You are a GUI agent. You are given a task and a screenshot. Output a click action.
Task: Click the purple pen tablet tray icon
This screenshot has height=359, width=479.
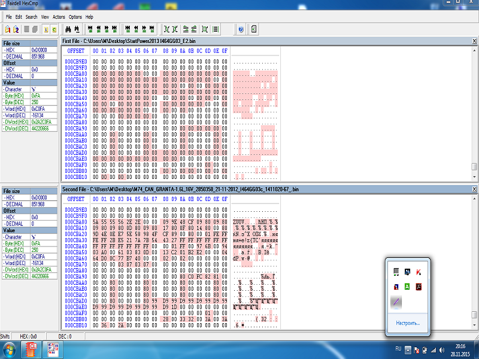396,302
